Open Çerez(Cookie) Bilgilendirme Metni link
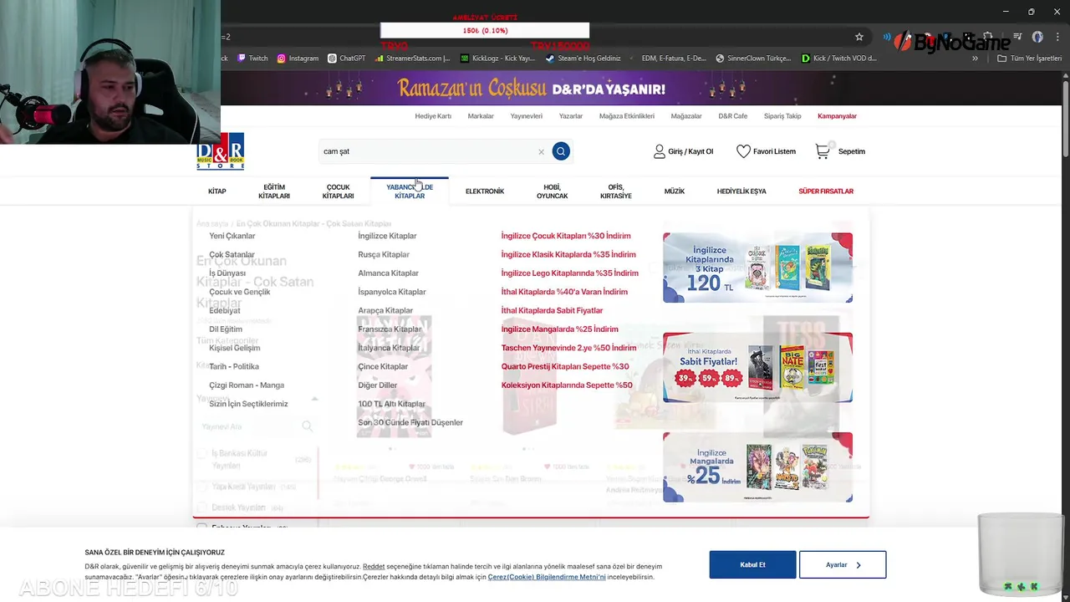This screenshot has width=1070, height=602. 547,577
